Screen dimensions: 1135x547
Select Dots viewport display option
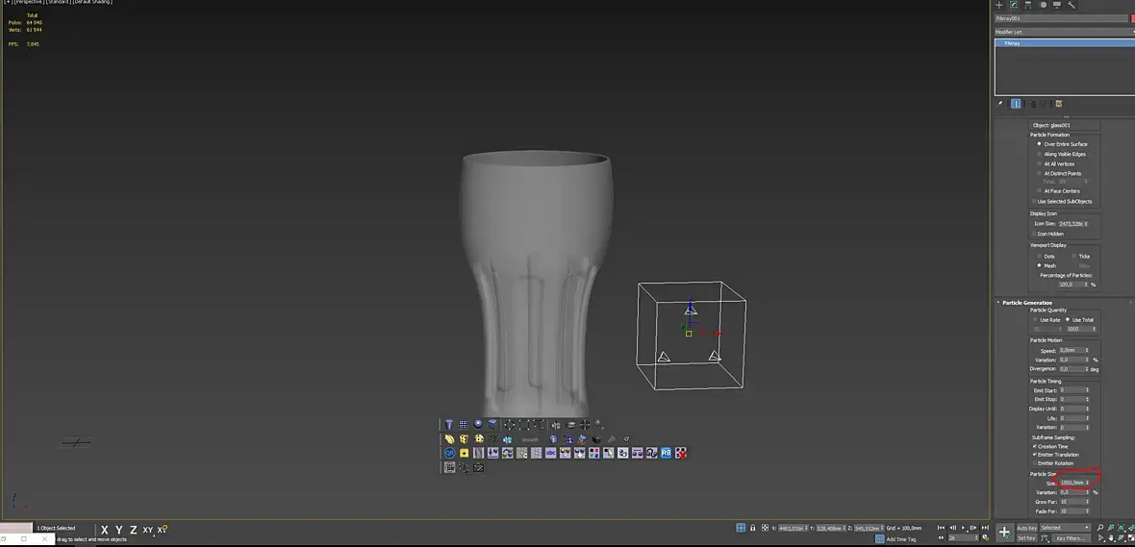click(x=1046, y=256)
